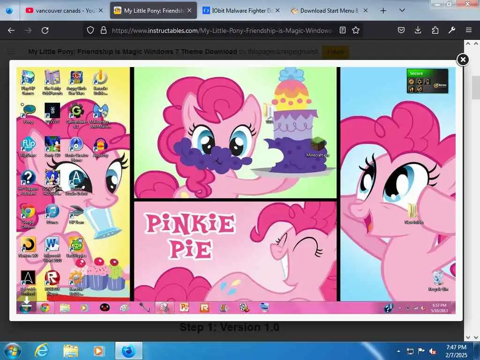Screen dimensions: 480x360
Task: Focus the instructables.com address bar
Action: point(222,30)
